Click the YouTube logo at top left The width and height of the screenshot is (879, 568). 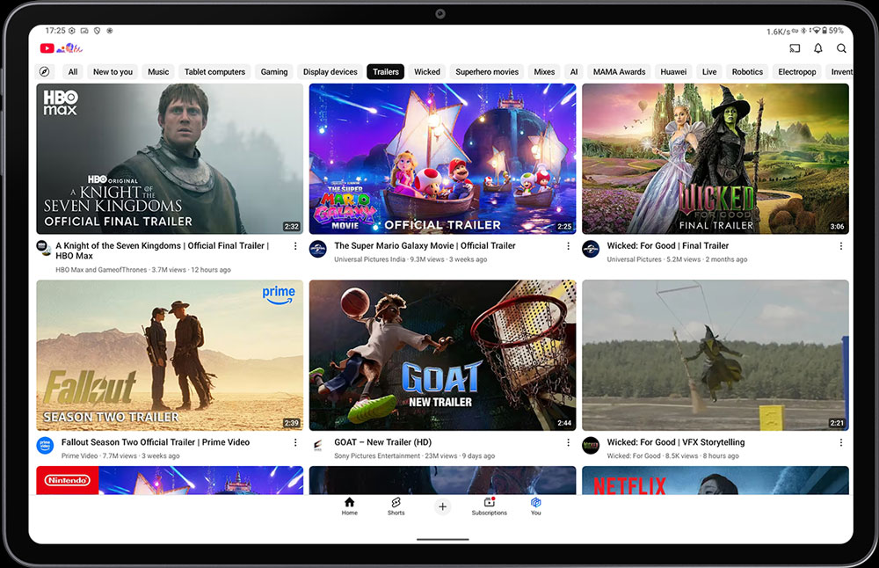[x=47, y=48]
